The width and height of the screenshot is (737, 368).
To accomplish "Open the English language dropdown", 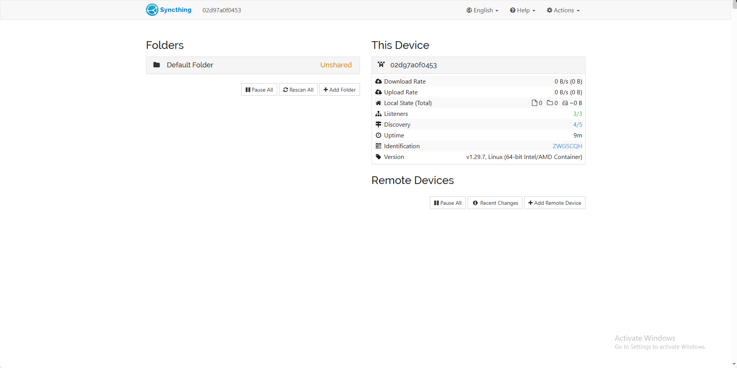I will (x=482, y=10).
